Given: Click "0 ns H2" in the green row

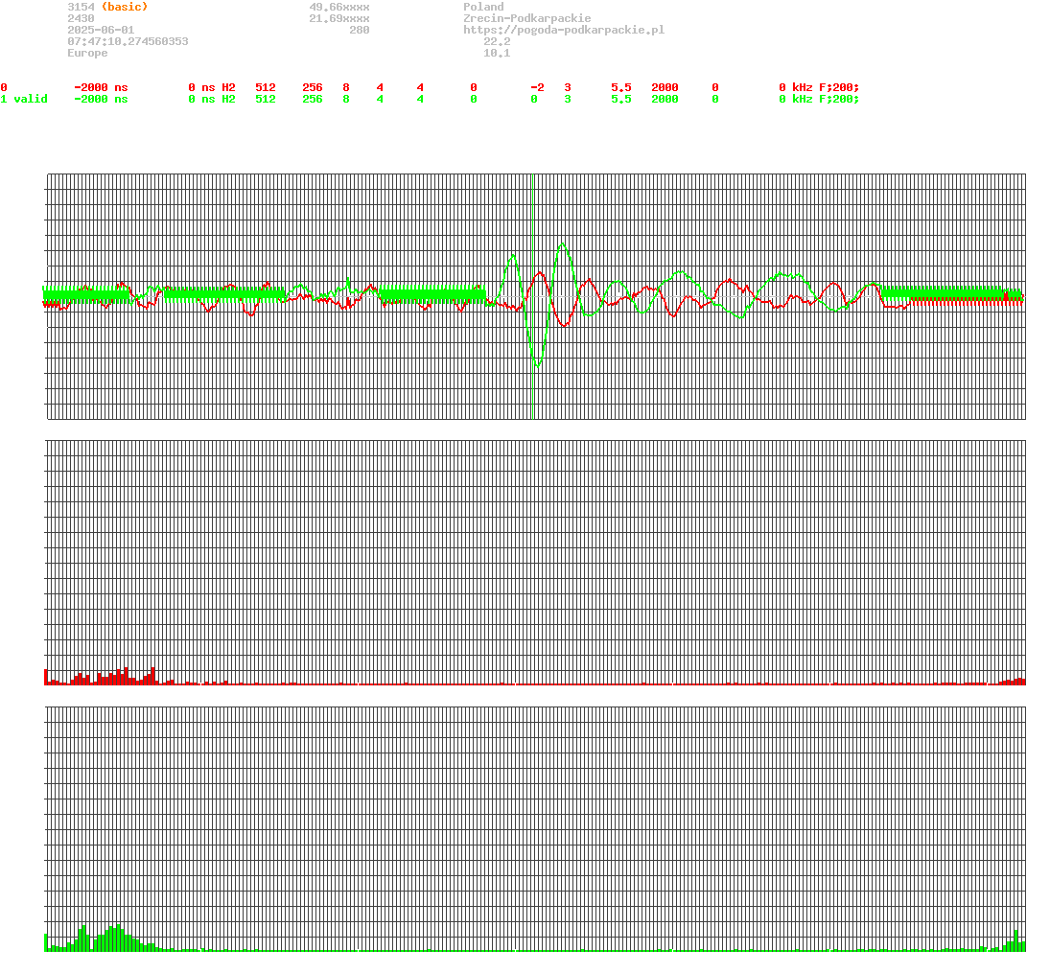Looking at the screenshot, I should (212, 99).
